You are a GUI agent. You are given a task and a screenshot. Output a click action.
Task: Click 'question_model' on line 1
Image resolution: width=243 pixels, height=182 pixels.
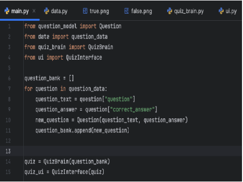coord(57,26)
